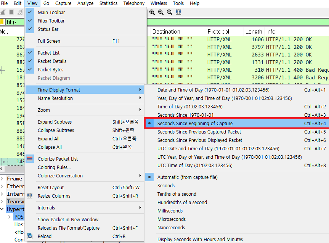Viewport: 329px width, 243px height.
Task: Click Collapse All entry
Action: 85,147
